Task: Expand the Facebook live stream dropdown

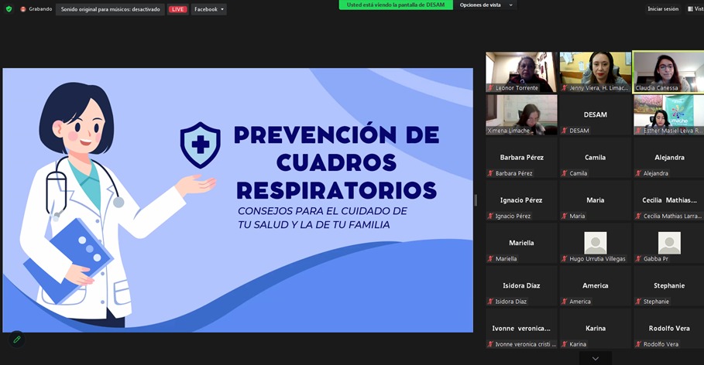Action: tap(209, 9)
